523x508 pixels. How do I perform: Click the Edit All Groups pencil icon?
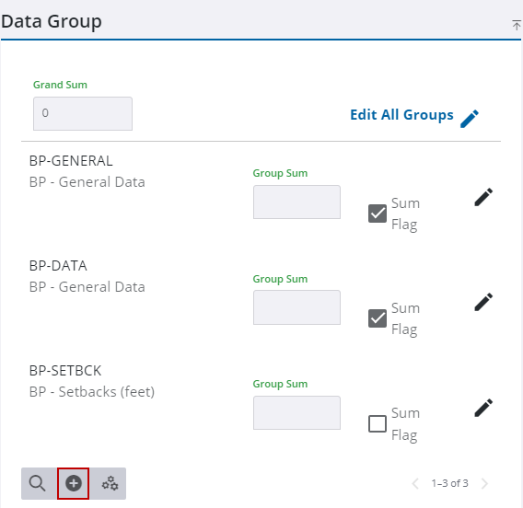(470, 119)
